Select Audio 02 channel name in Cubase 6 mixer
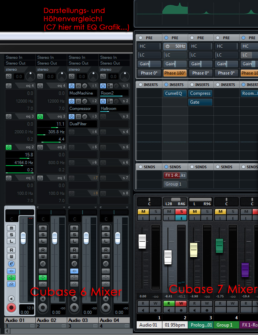Screen dimensions: 258x335 click(51, 320)
